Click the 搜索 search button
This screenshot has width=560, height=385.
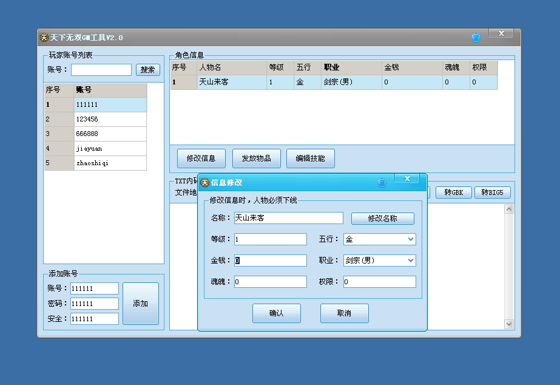tap(148, 70)
